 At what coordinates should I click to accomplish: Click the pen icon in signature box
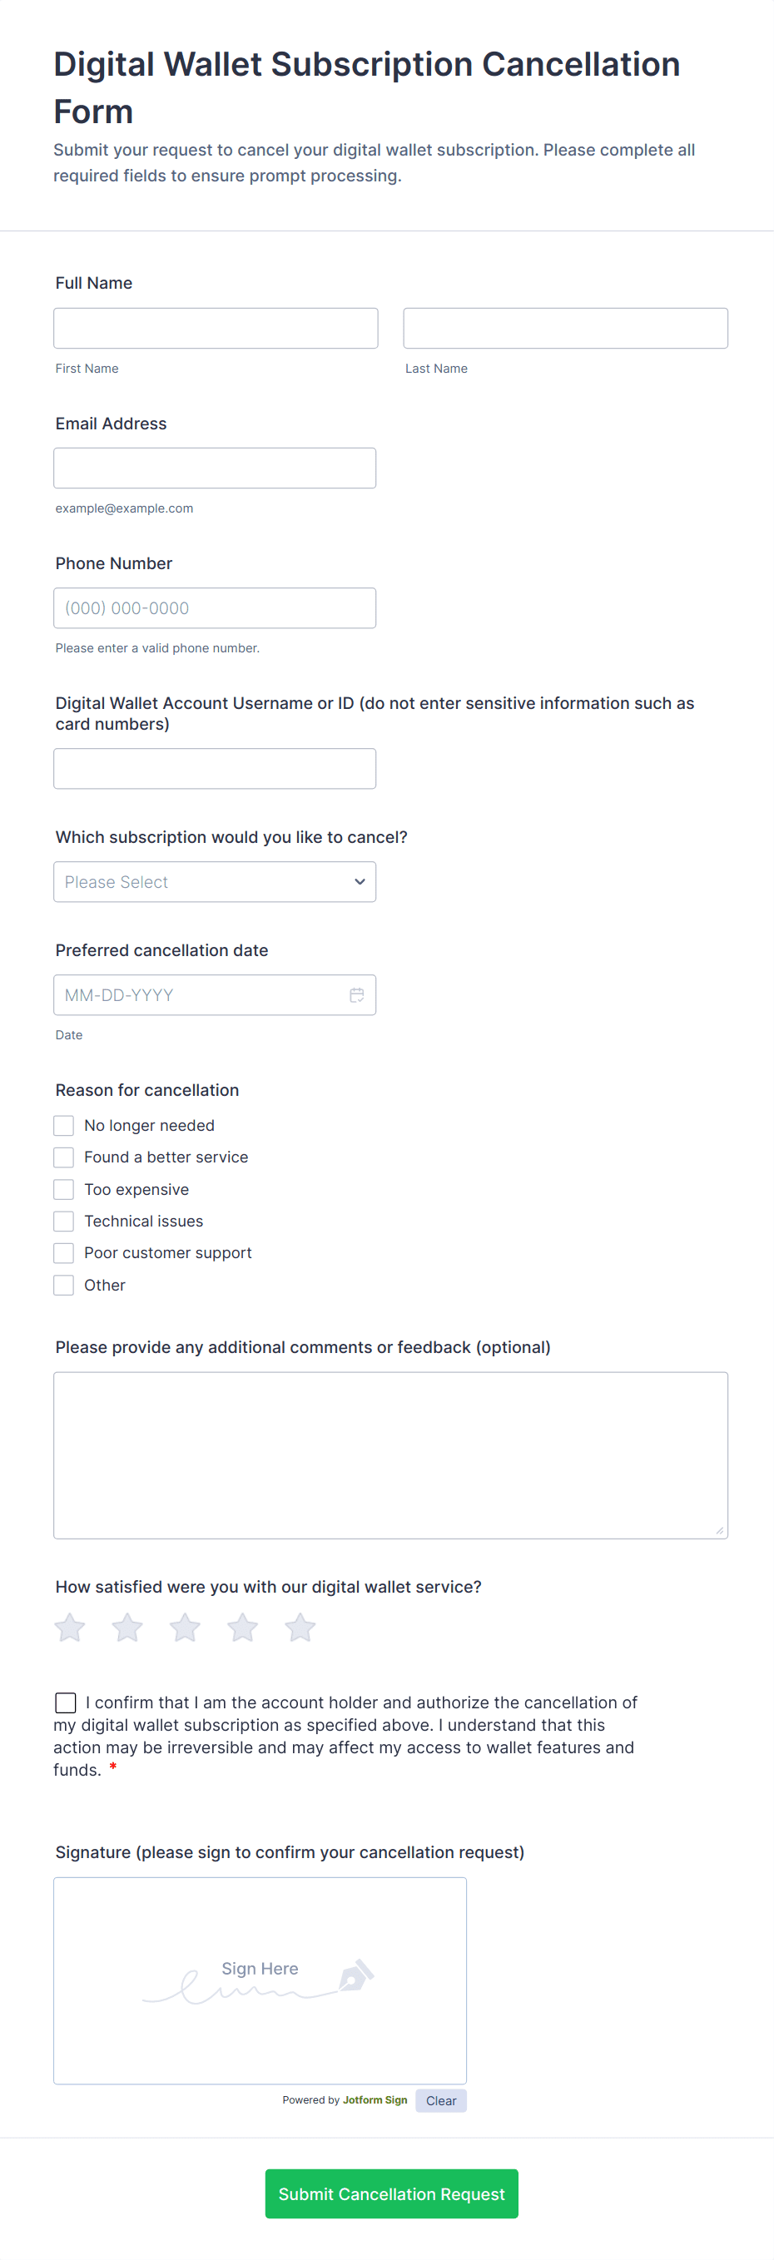tap(355, 1975)
